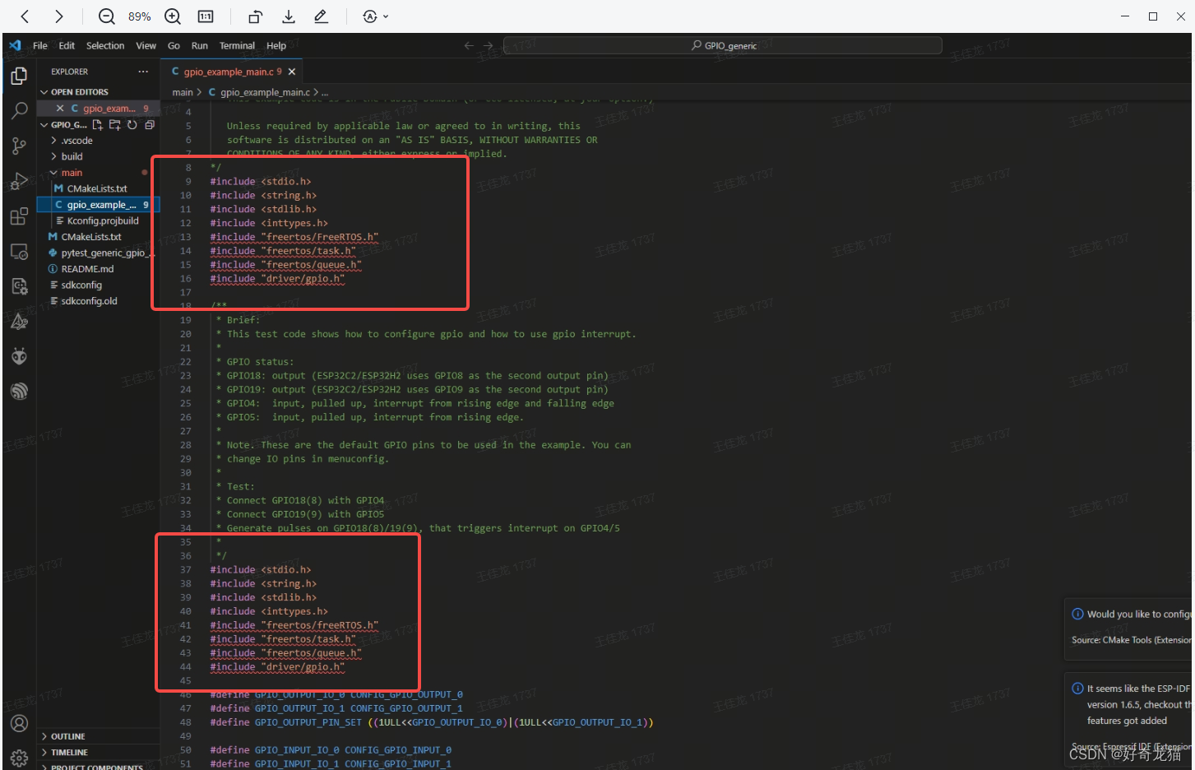
Task: Expand the PROJECT COMPONENTS section
Action: [x=97, y=767]
